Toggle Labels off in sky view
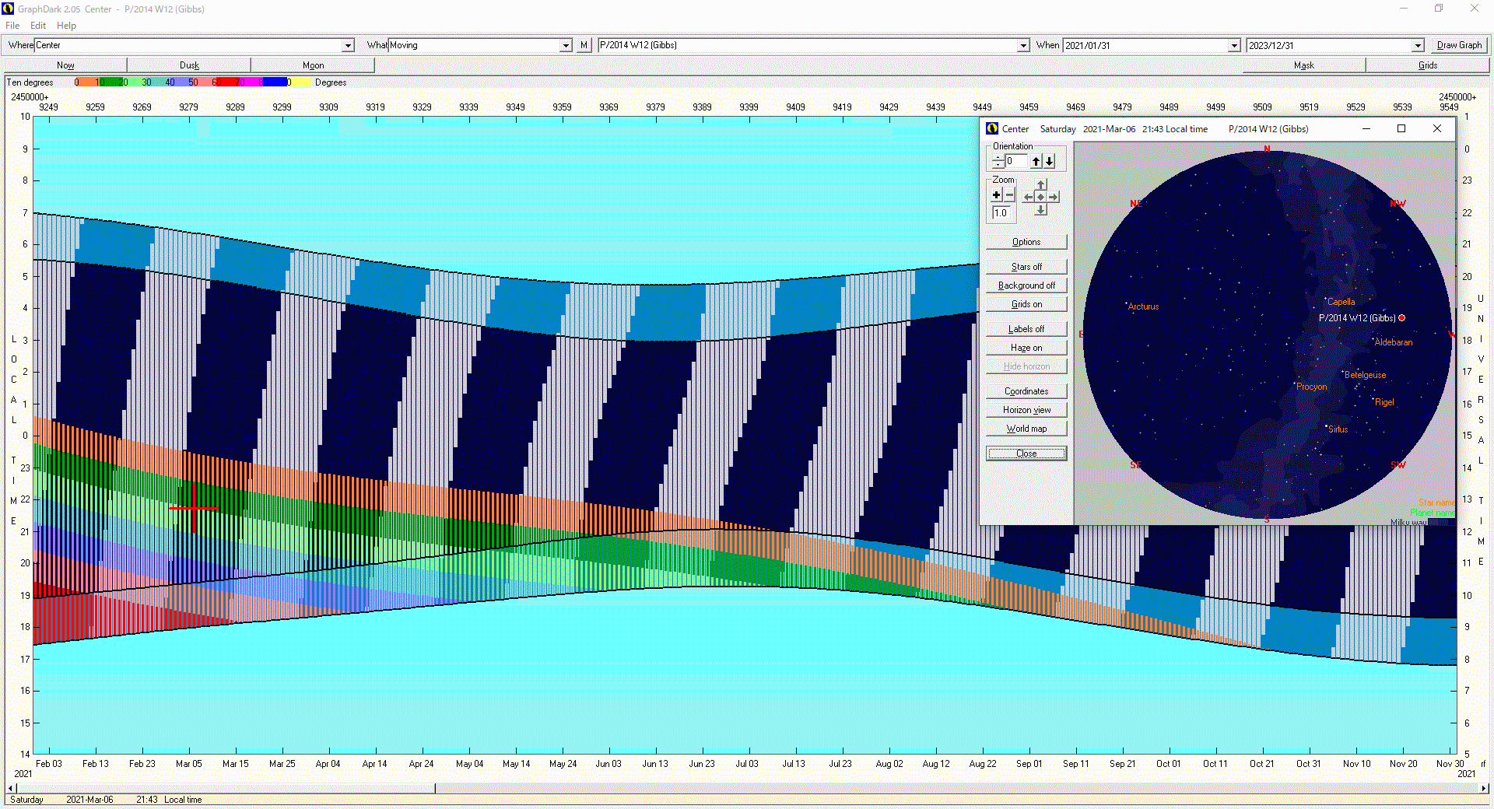The width and height of the screenshot is (1494, 809). pos(1026,329)
